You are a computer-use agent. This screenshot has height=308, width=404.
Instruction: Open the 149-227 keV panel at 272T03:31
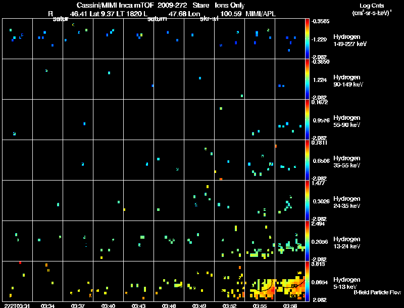pyautogui.click(x=17, y=39)
